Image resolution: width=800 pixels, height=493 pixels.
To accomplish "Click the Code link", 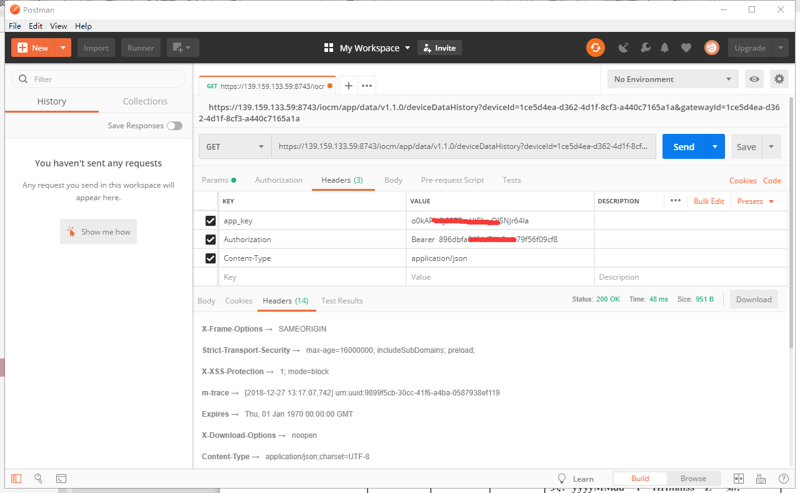I will point(772,180).
